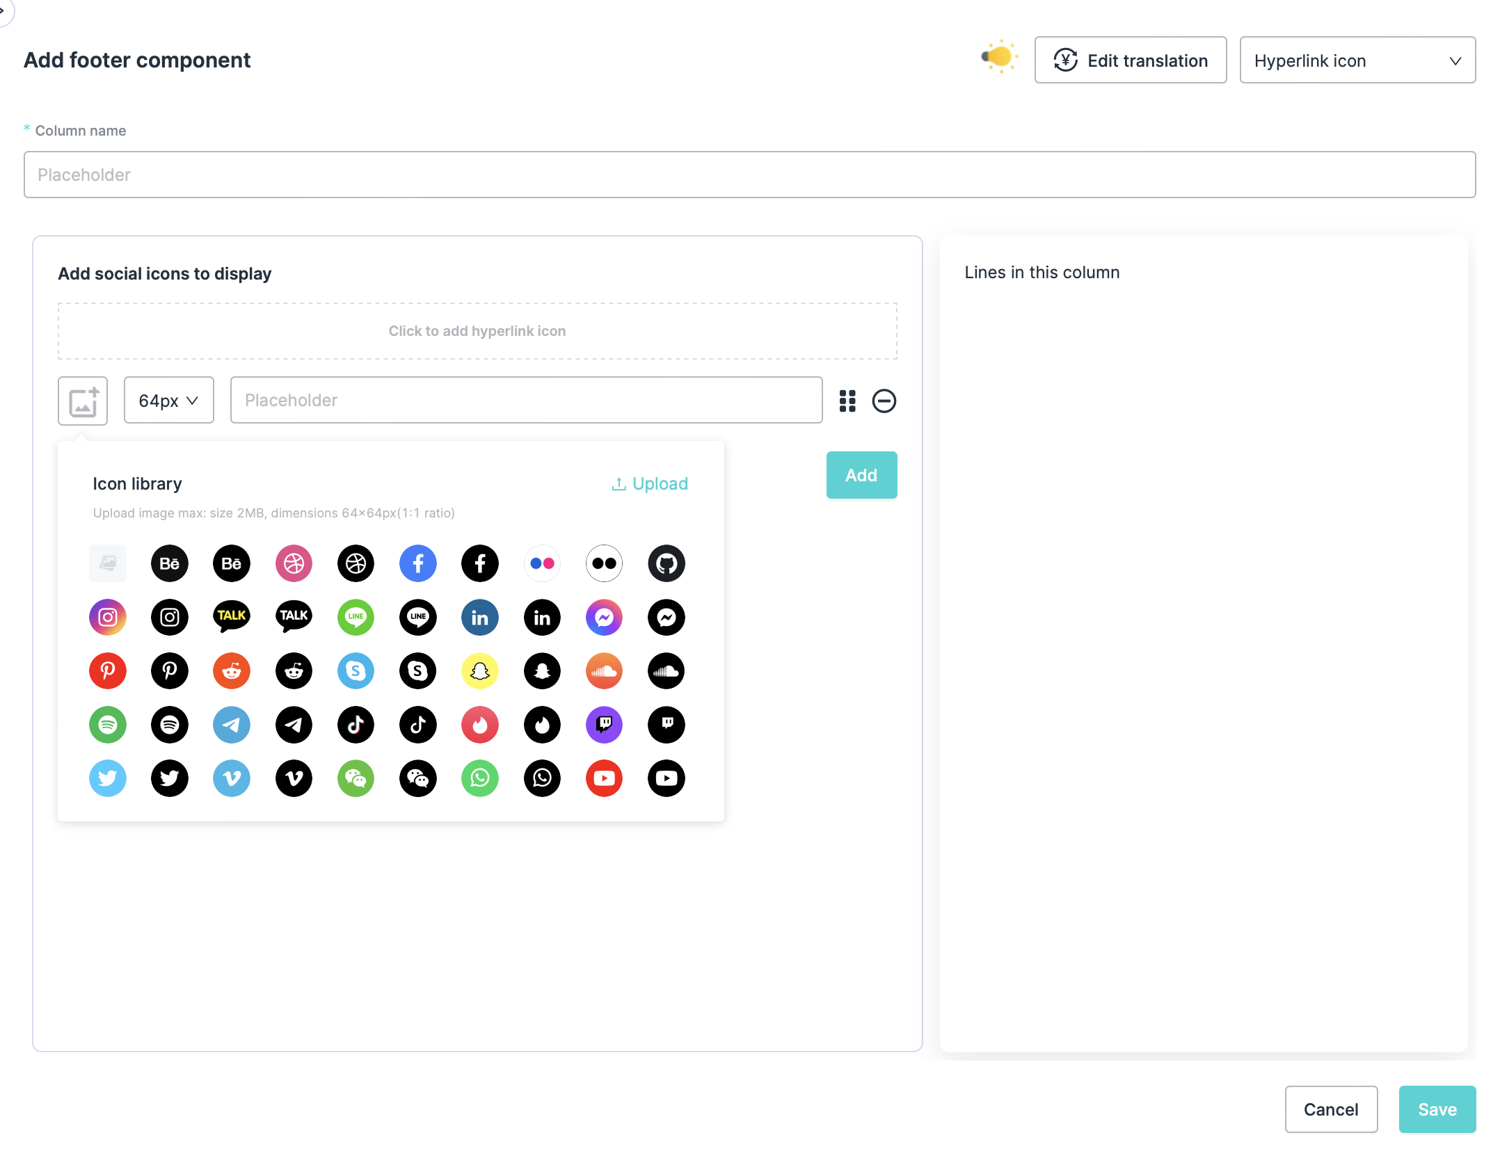The width and height of the screenshot is (1500, 1174).
Task: Pick the blue LinkedIn icon
Action: coord(479,617)
